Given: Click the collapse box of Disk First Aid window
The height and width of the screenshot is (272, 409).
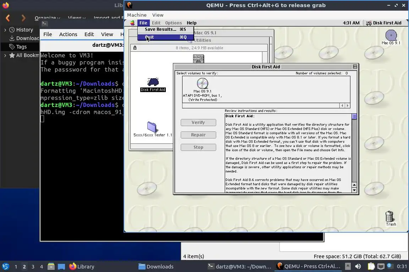Looking at the screenshot, I should click(355, 67).
